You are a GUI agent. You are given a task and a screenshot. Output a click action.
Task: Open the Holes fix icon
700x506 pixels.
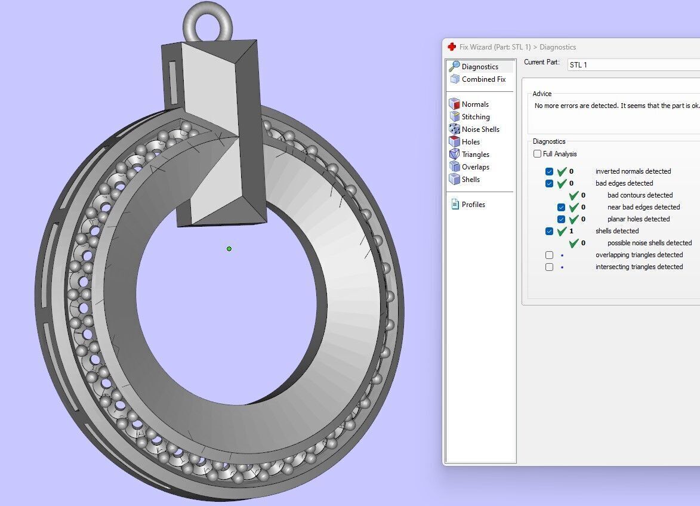click(x=455, y=141)
